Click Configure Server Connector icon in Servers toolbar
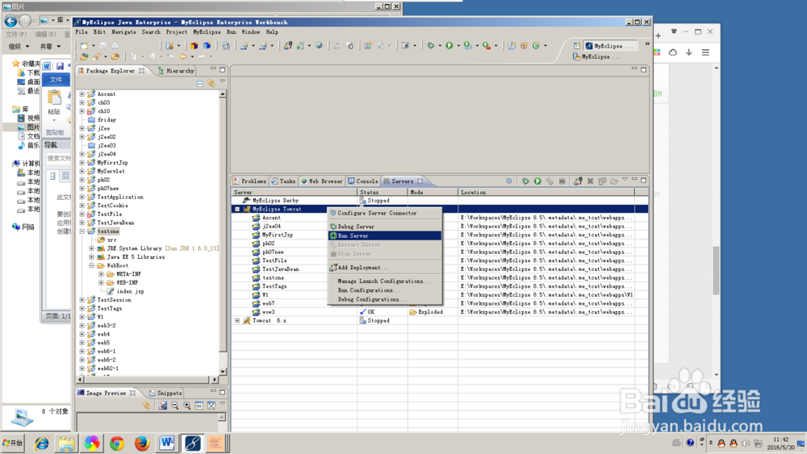This screenshot has width=807, height=454. [509, 181]
